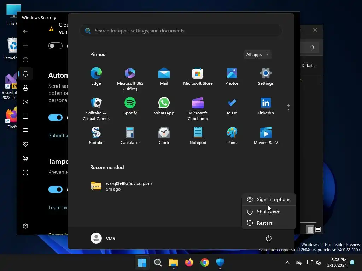Open Paint
Viewport: 362px width, 271px height.
point(232,136)
